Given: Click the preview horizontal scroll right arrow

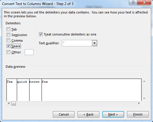Looking at the screenshot, I should (139, 103).
